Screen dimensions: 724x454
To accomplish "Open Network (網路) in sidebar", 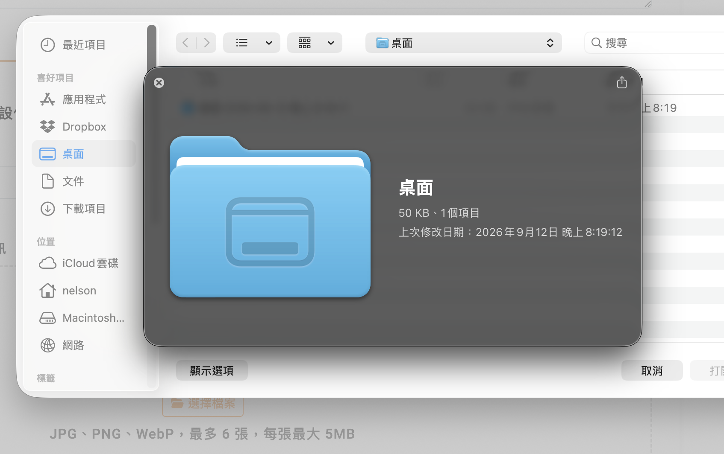I will click(x=83, y=345).
